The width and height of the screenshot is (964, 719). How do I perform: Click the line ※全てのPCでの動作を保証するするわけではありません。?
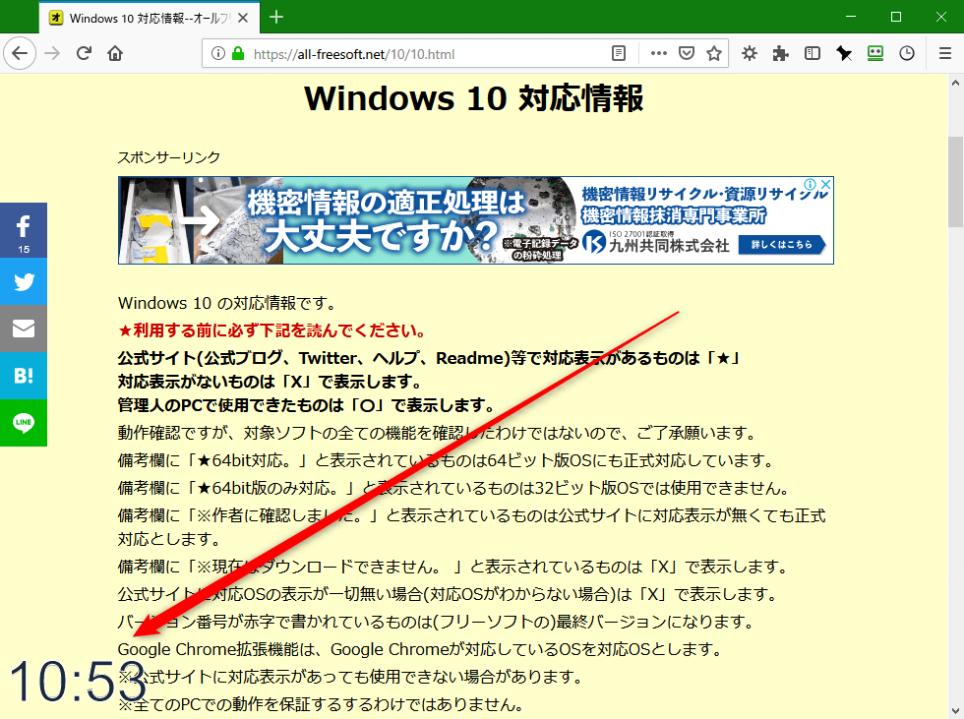[x=321, y=704]
